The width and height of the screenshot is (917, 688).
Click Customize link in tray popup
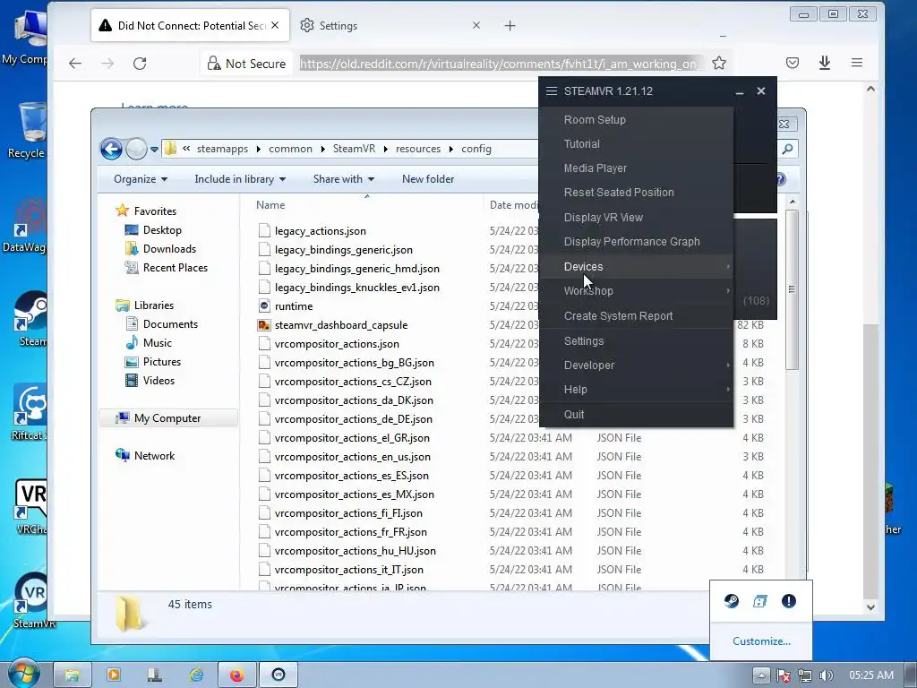coord(761,641)
